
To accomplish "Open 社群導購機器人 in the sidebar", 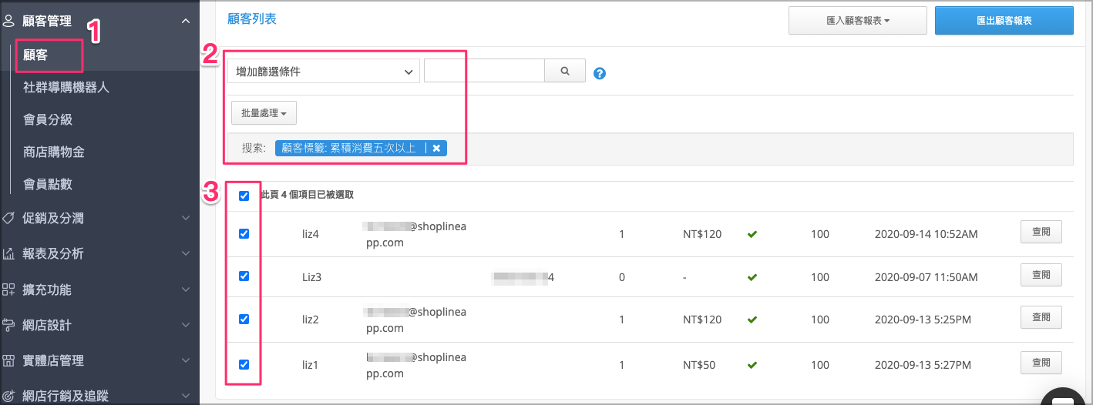I will (x=66, y=87).
